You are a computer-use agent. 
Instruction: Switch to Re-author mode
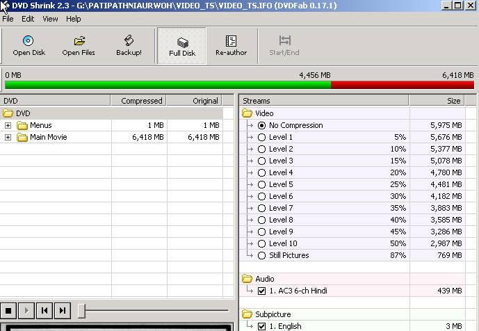tap(231, 46)
